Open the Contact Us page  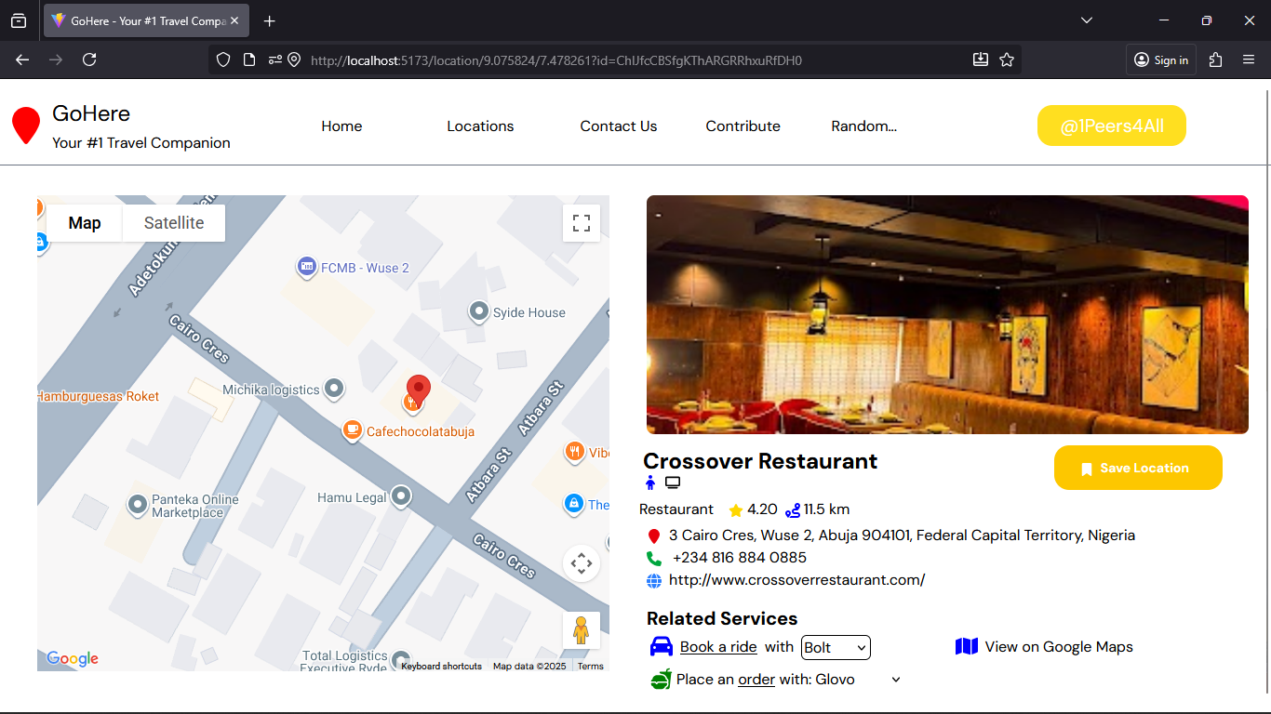[619, 126]
